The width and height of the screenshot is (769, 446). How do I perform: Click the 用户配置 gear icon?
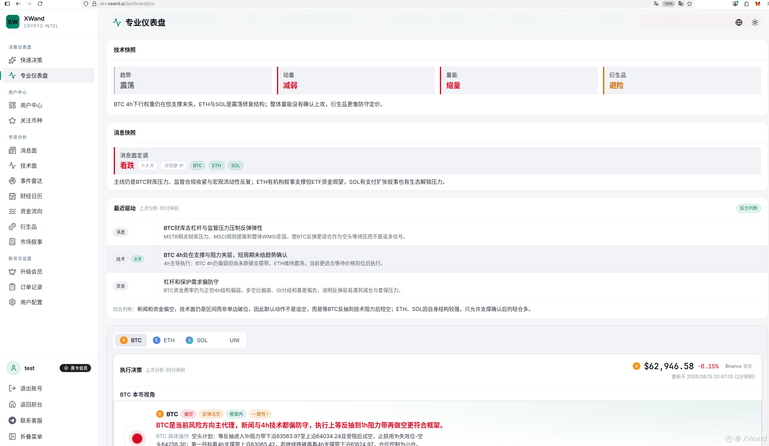(x=12, y=302)
